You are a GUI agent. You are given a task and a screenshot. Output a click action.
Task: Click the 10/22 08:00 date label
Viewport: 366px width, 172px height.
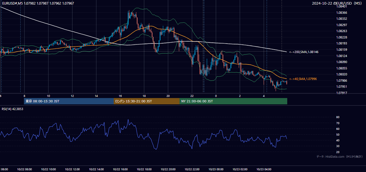pos(24,169)
